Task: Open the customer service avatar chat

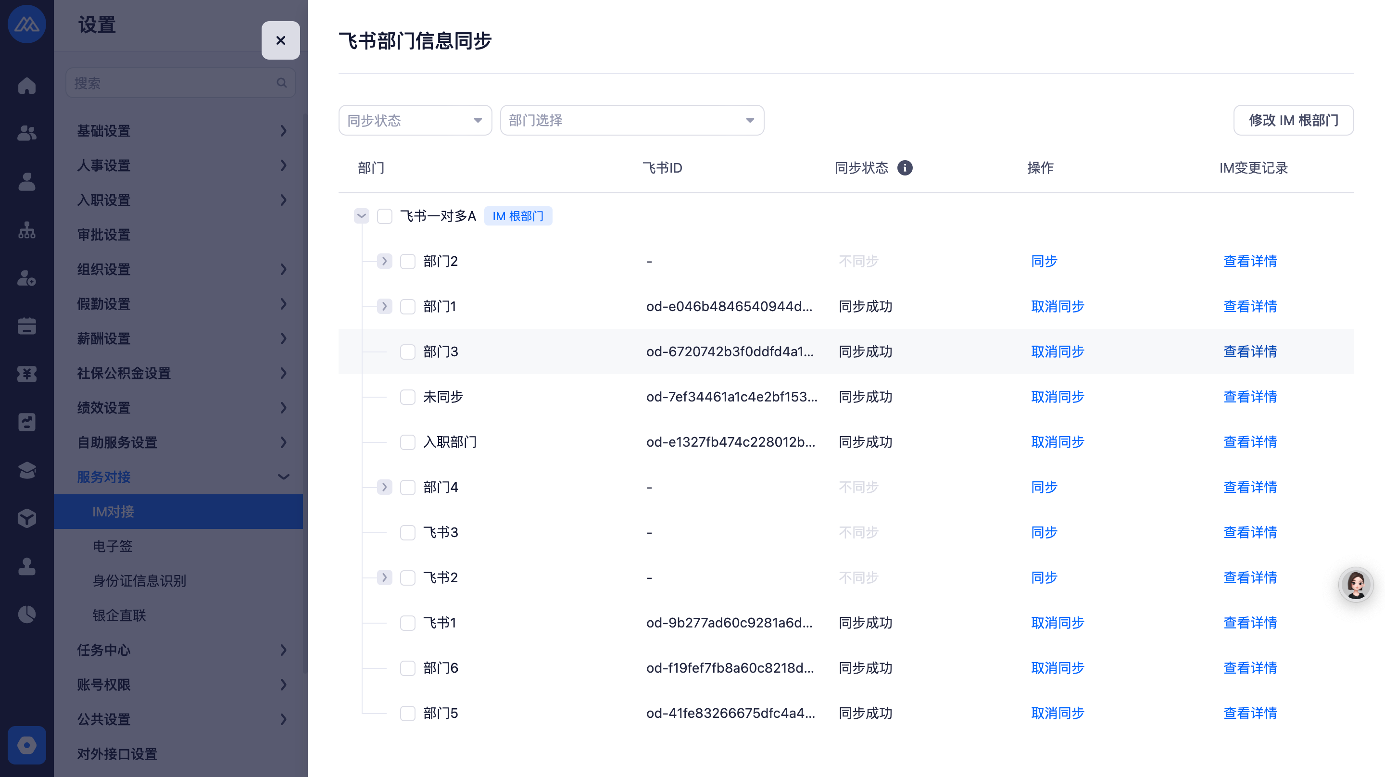Action: (1356, 585)
